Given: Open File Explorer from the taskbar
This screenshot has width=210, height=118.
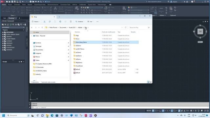Looking at the screenshot, I should pyautogui.click(x=47, y=115).
